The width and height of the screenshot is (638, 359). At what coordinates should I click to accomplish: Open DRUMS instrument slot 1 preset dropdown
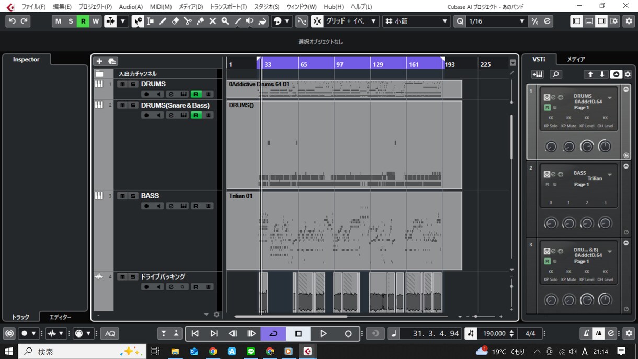pos(610,98)
